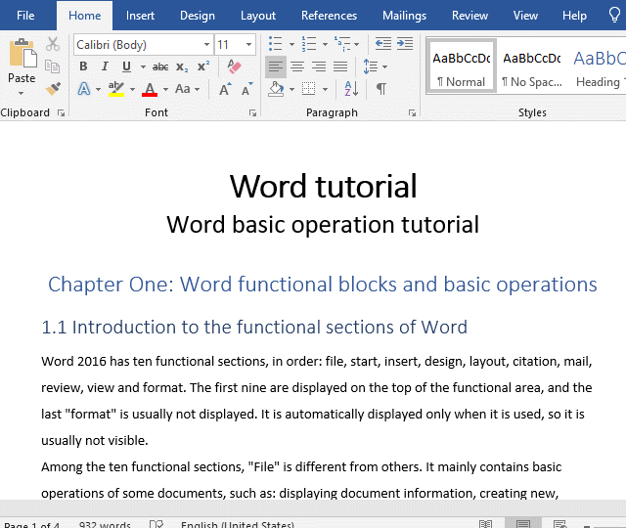The width and height of the screenshot is (626, 528).
Task: Open the font size dropdown
Action: pos(248,44)
